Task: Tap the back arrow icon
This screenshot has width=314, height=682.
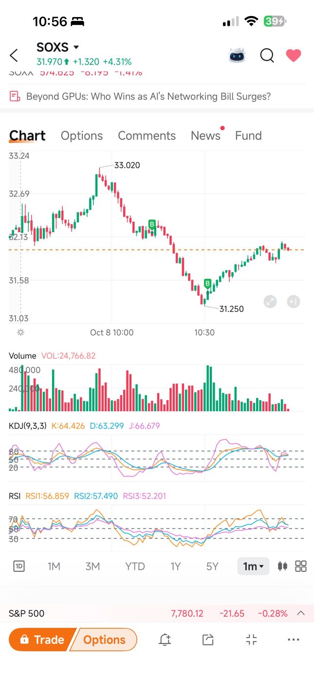Action: coord(14,55)
